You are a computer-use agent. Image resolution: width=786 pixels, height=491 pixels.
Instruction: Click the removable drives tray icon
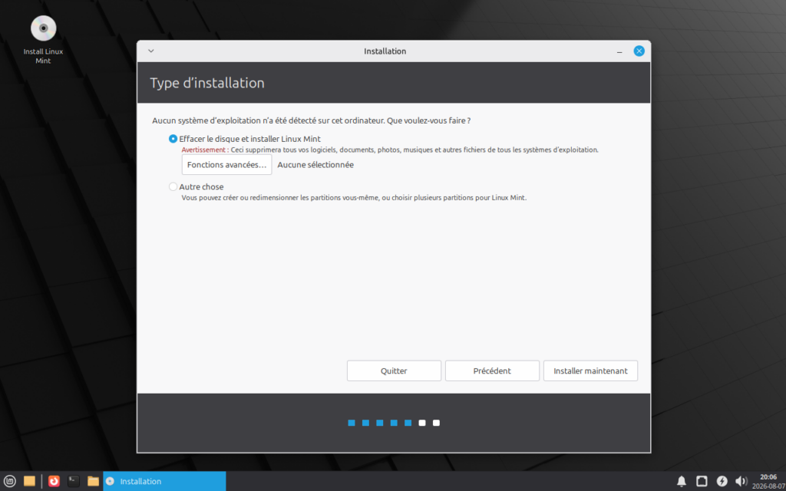(702, 481)
